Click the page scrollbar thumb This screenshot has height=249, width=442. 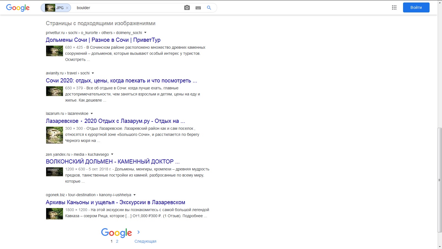pyautogui.click(x=440, y=180)
